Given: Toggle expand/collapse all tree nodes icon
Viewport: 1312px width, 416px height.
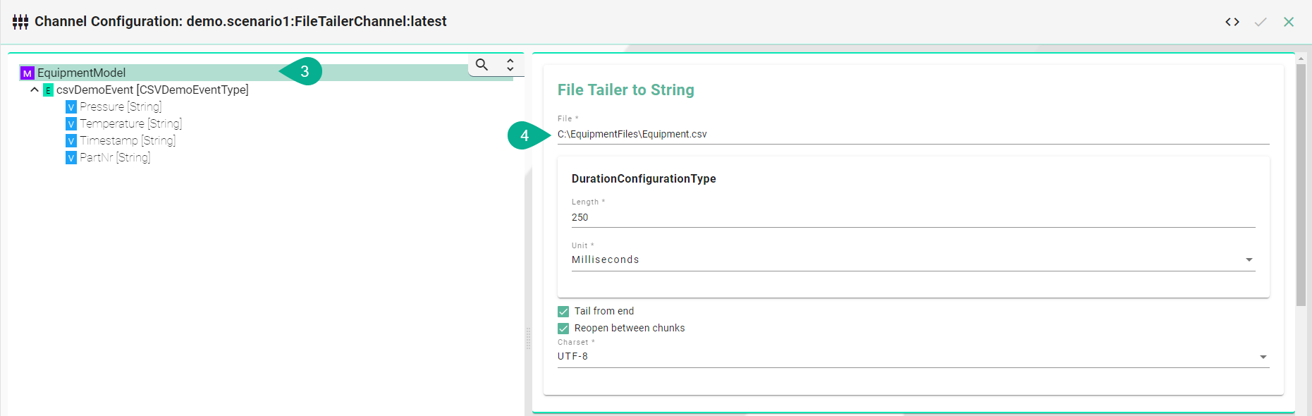Looking at the screenshot, I should 510,65.
